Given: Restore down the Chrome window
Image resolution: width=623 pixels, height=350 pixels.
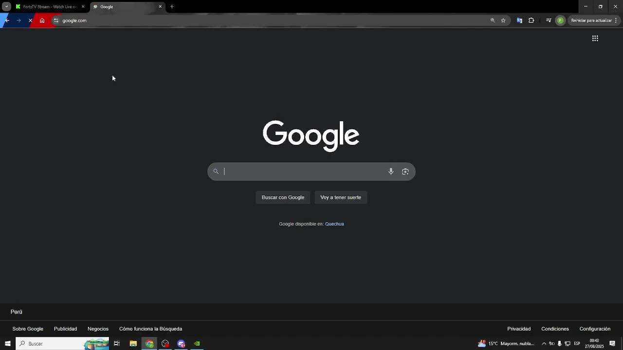Looking at the screenshot, I should [600, 7].
